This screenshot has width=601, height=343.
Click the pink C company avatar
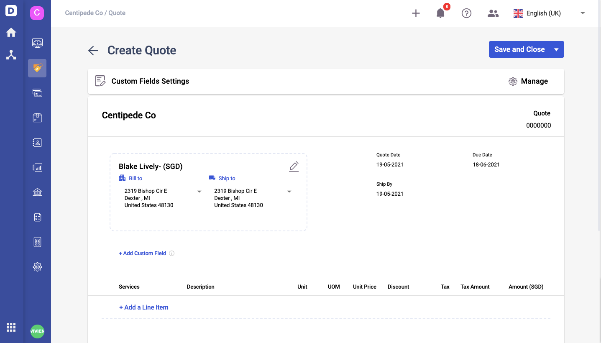tap(37, 13)
